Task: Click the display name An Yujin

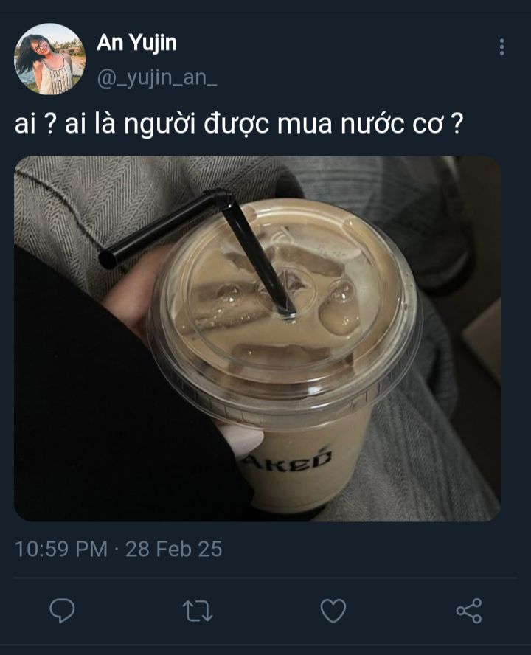Action: (x=136, y=43)
